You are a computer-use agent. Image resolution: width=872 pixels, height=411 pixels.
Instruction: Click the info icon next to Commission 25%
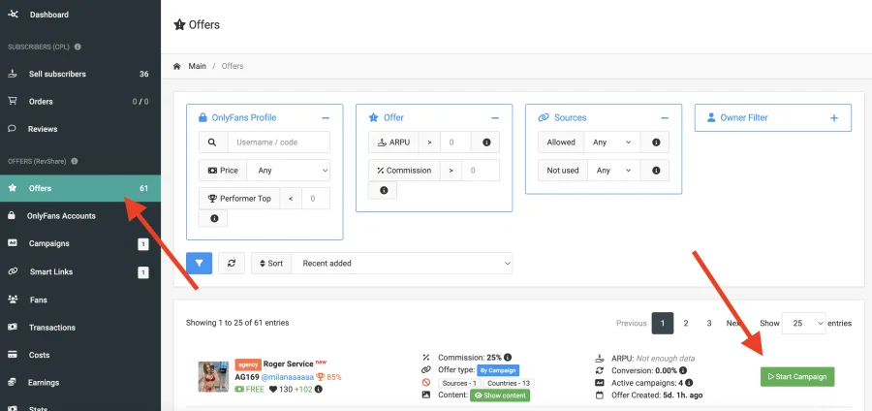(508, 357)
